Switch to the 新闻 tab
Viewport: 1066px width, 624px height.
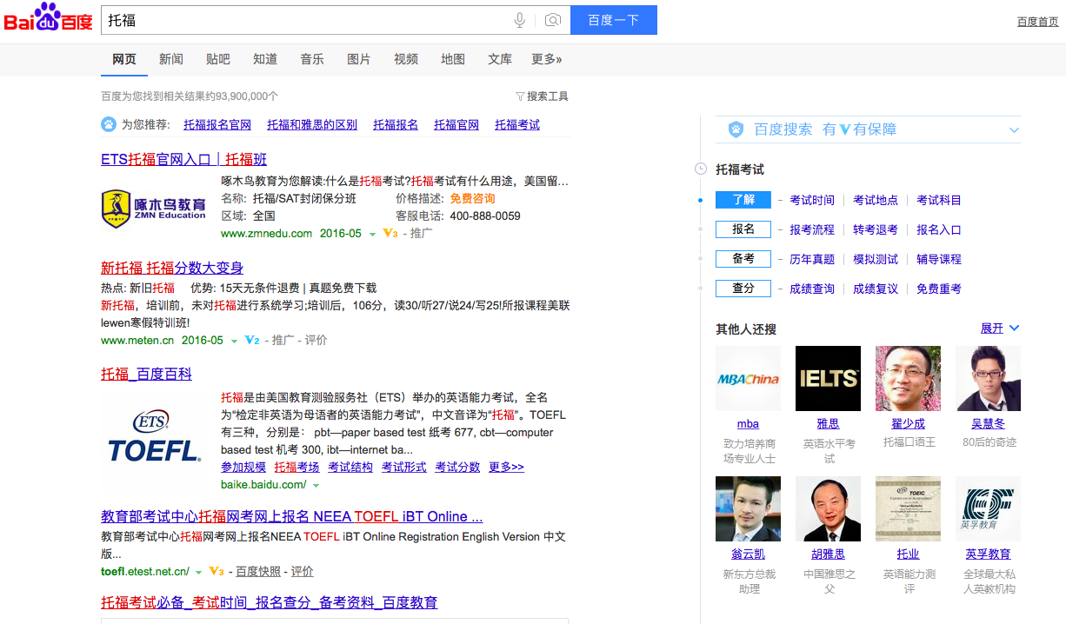[171, 59]
